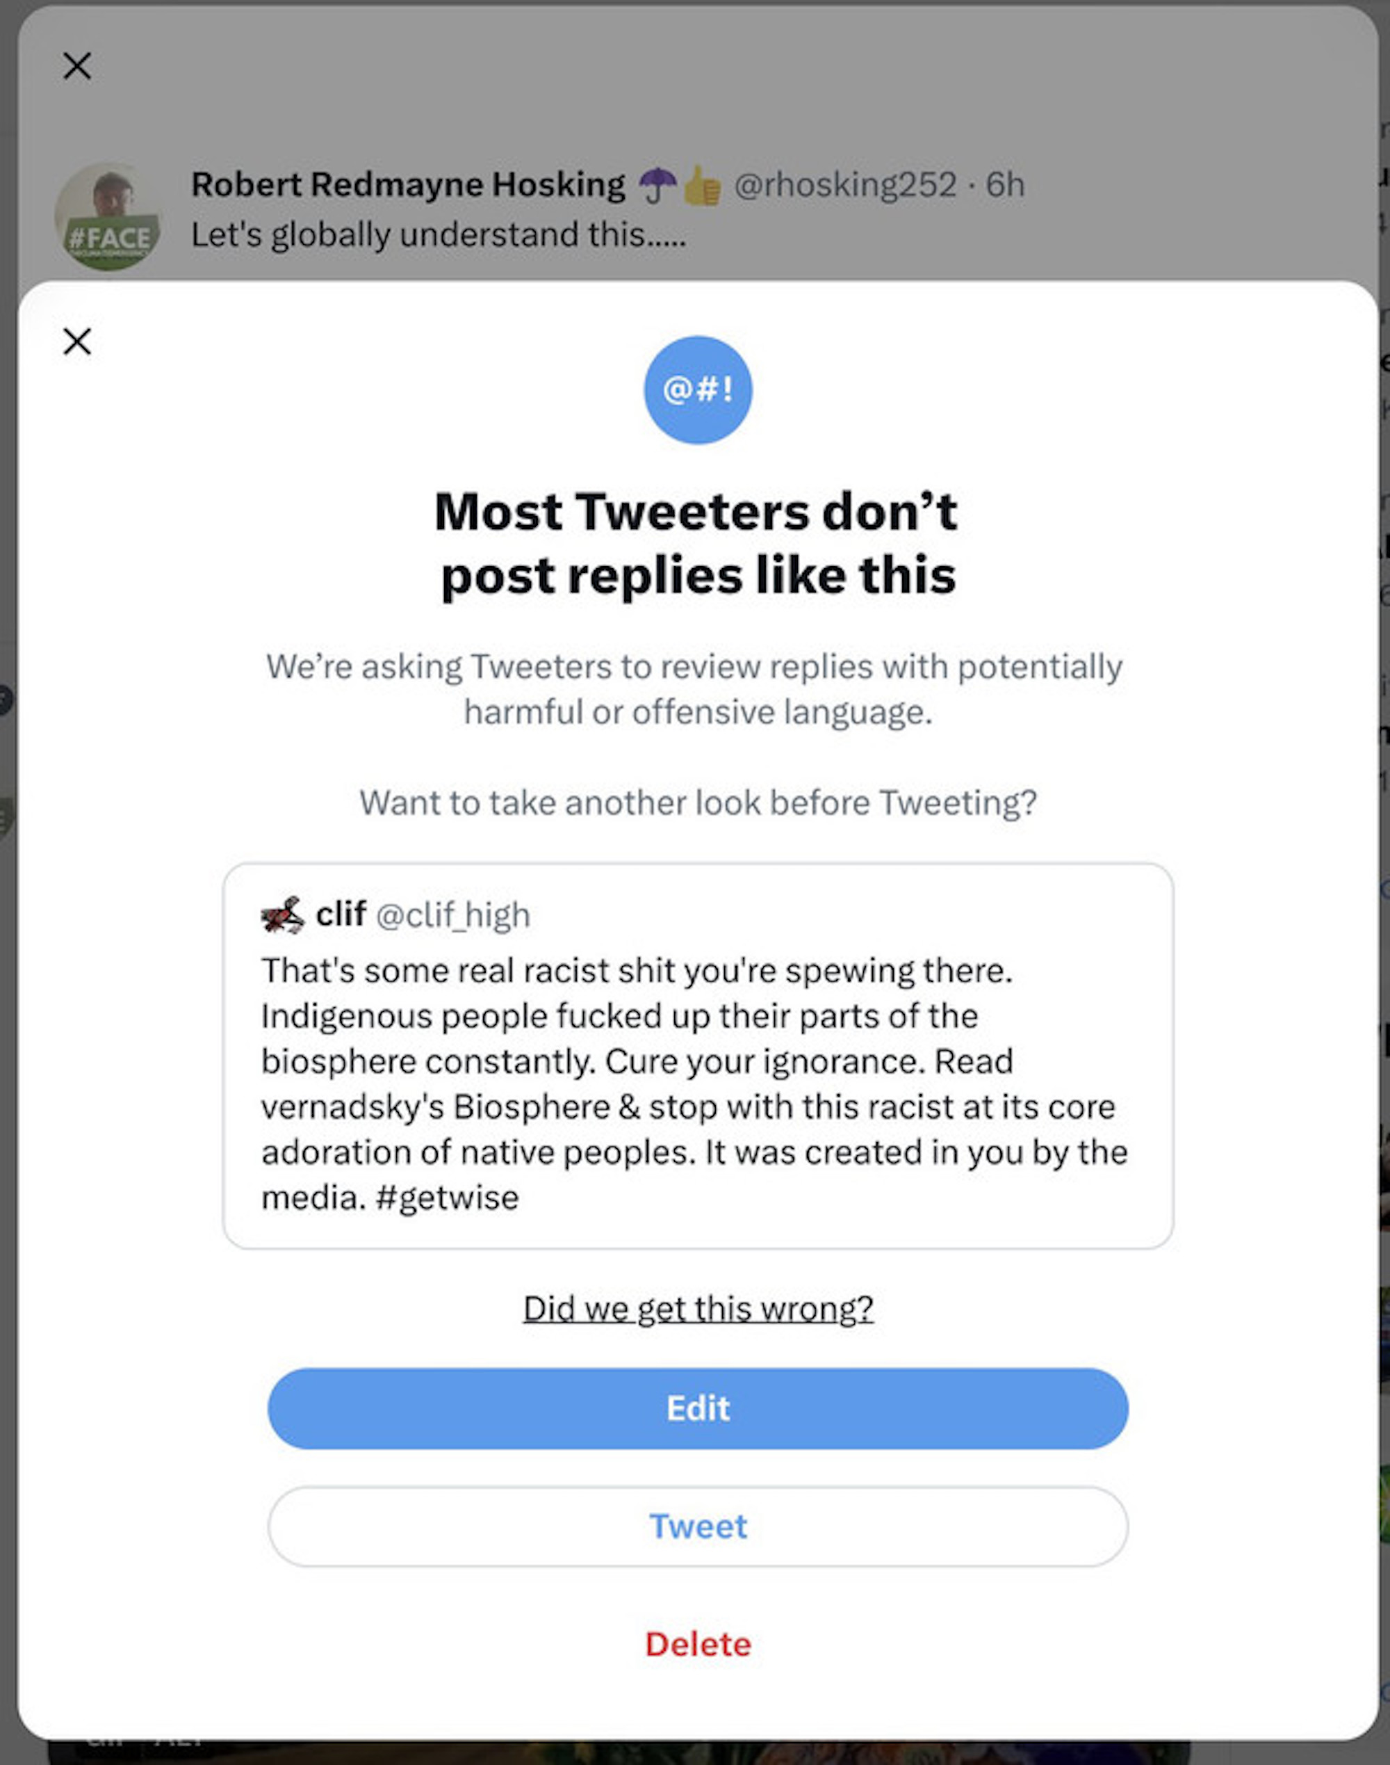Click the blue "@#!" offensive language icon
Viewport: 1390px width, 1765px height.
(698, 390)
